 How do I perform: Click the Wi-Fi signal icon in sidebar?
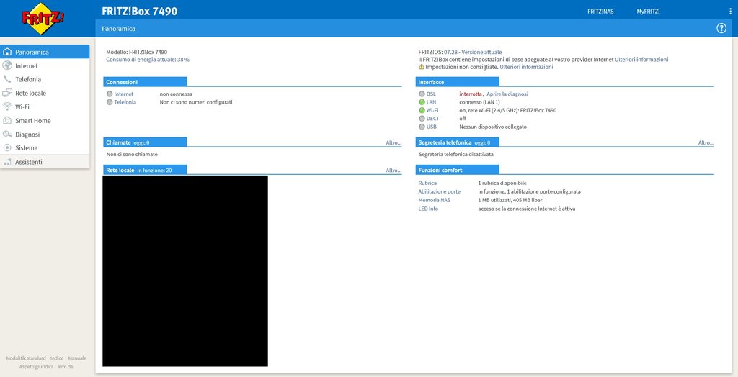tap(7, 106)
